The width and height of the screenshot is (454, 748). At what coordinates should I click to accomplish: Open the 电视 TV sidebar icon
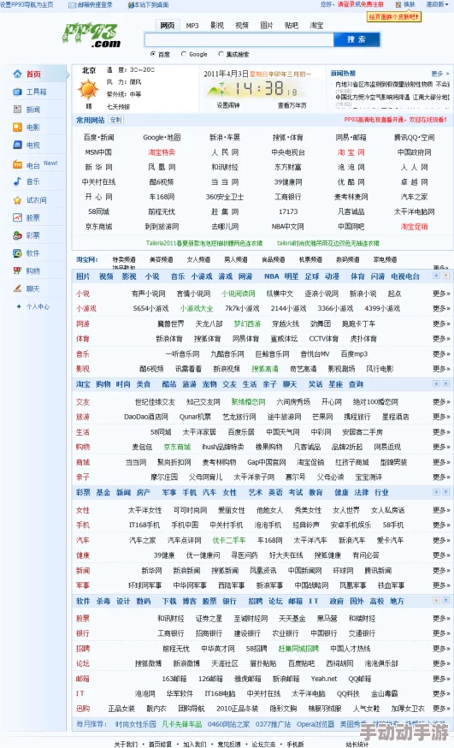(x=18, y=145)
